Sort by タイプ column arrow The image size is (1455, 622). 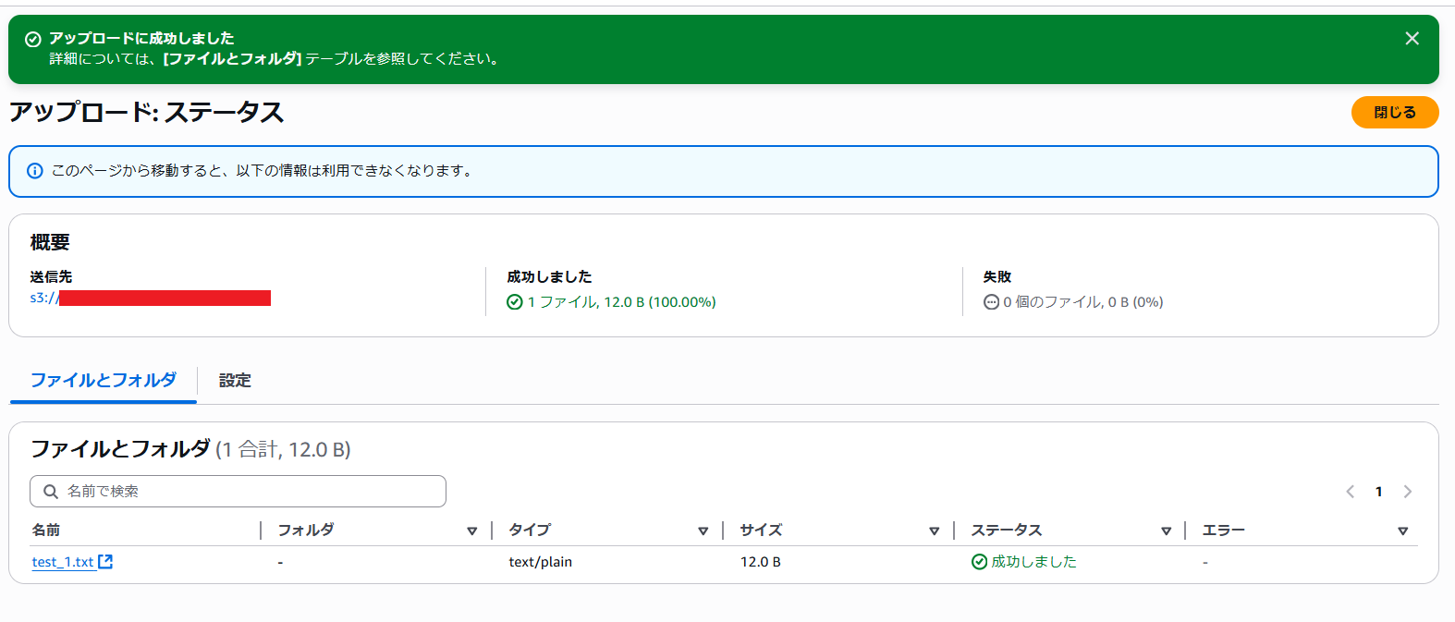pyautogui.click(x=703, y=531)
